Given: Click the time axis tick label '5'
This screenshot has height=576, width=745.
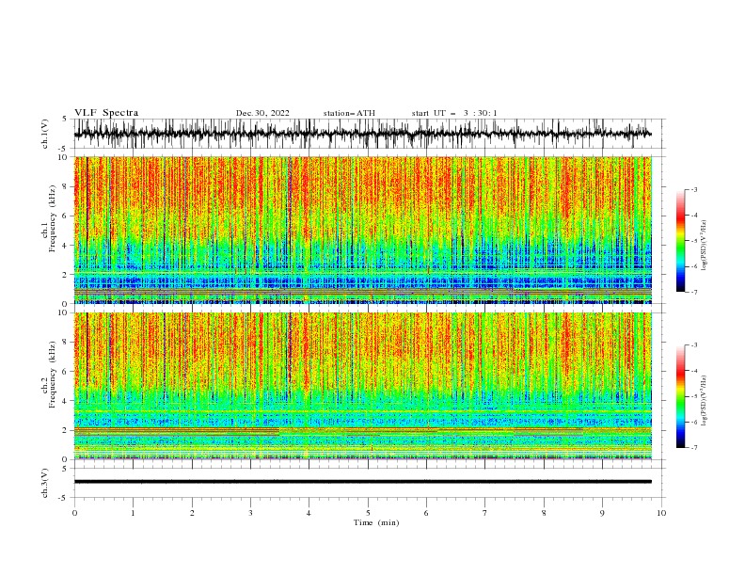Looking at the screenshot, I should coord(368,513).
